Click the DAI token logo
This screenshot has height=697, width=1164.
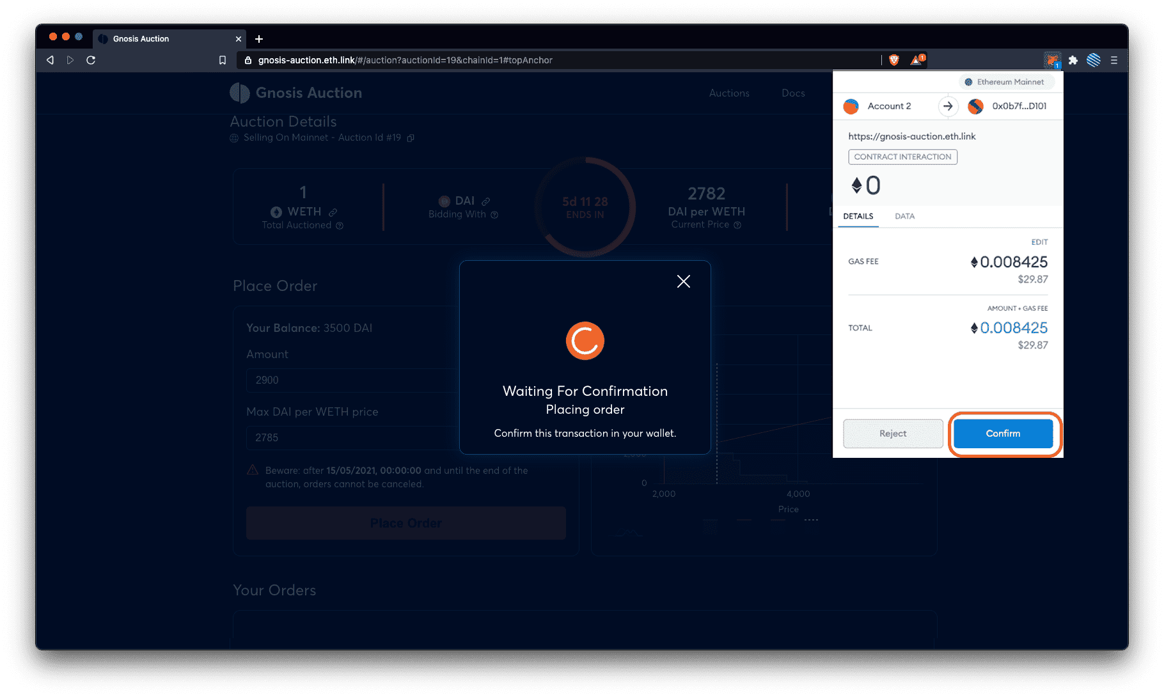pyautogui.click(x=444, y=201)
